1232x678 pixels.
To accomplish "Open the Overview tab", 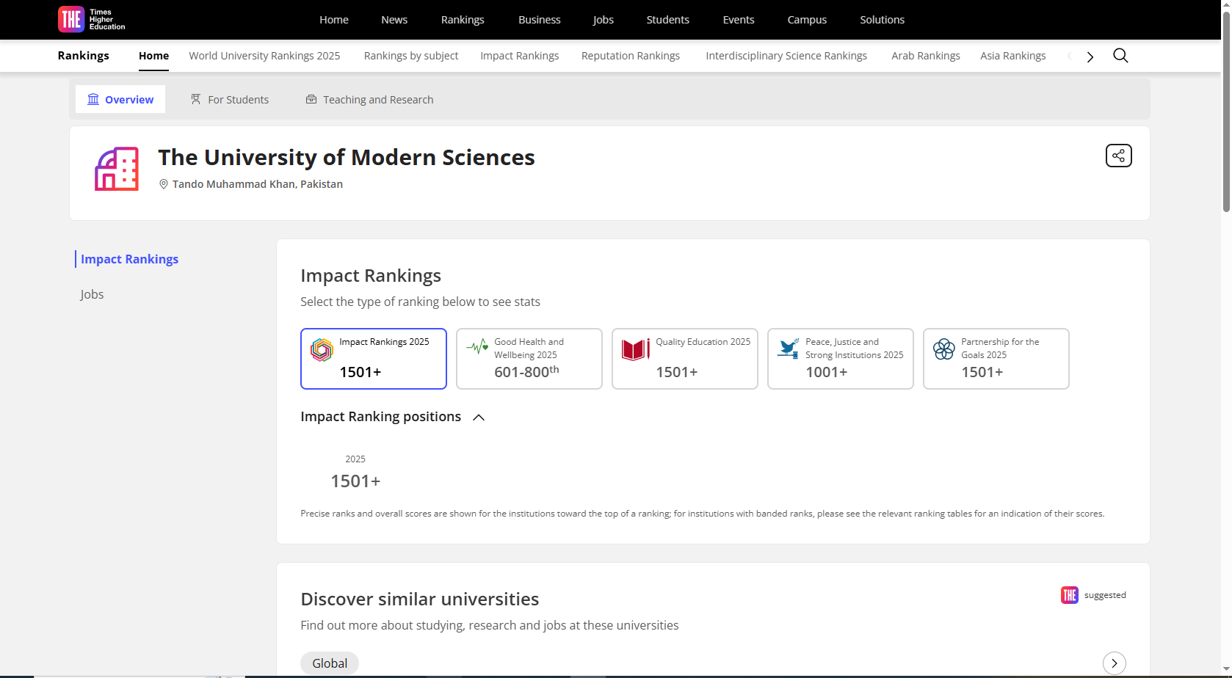I will (120, 100).
